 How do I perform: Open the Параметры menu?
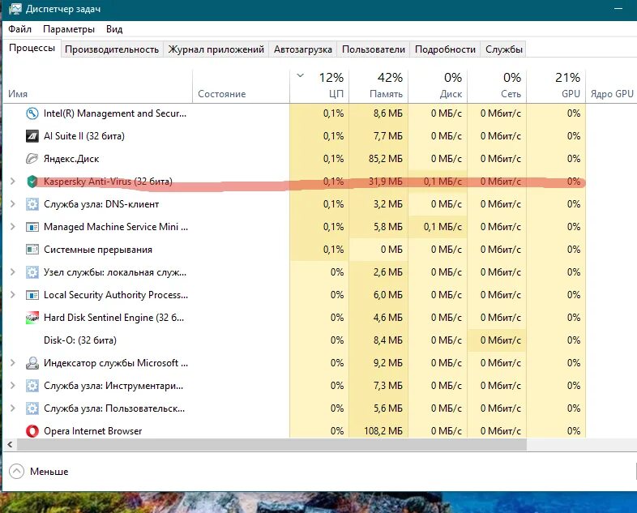click(69, 29)
